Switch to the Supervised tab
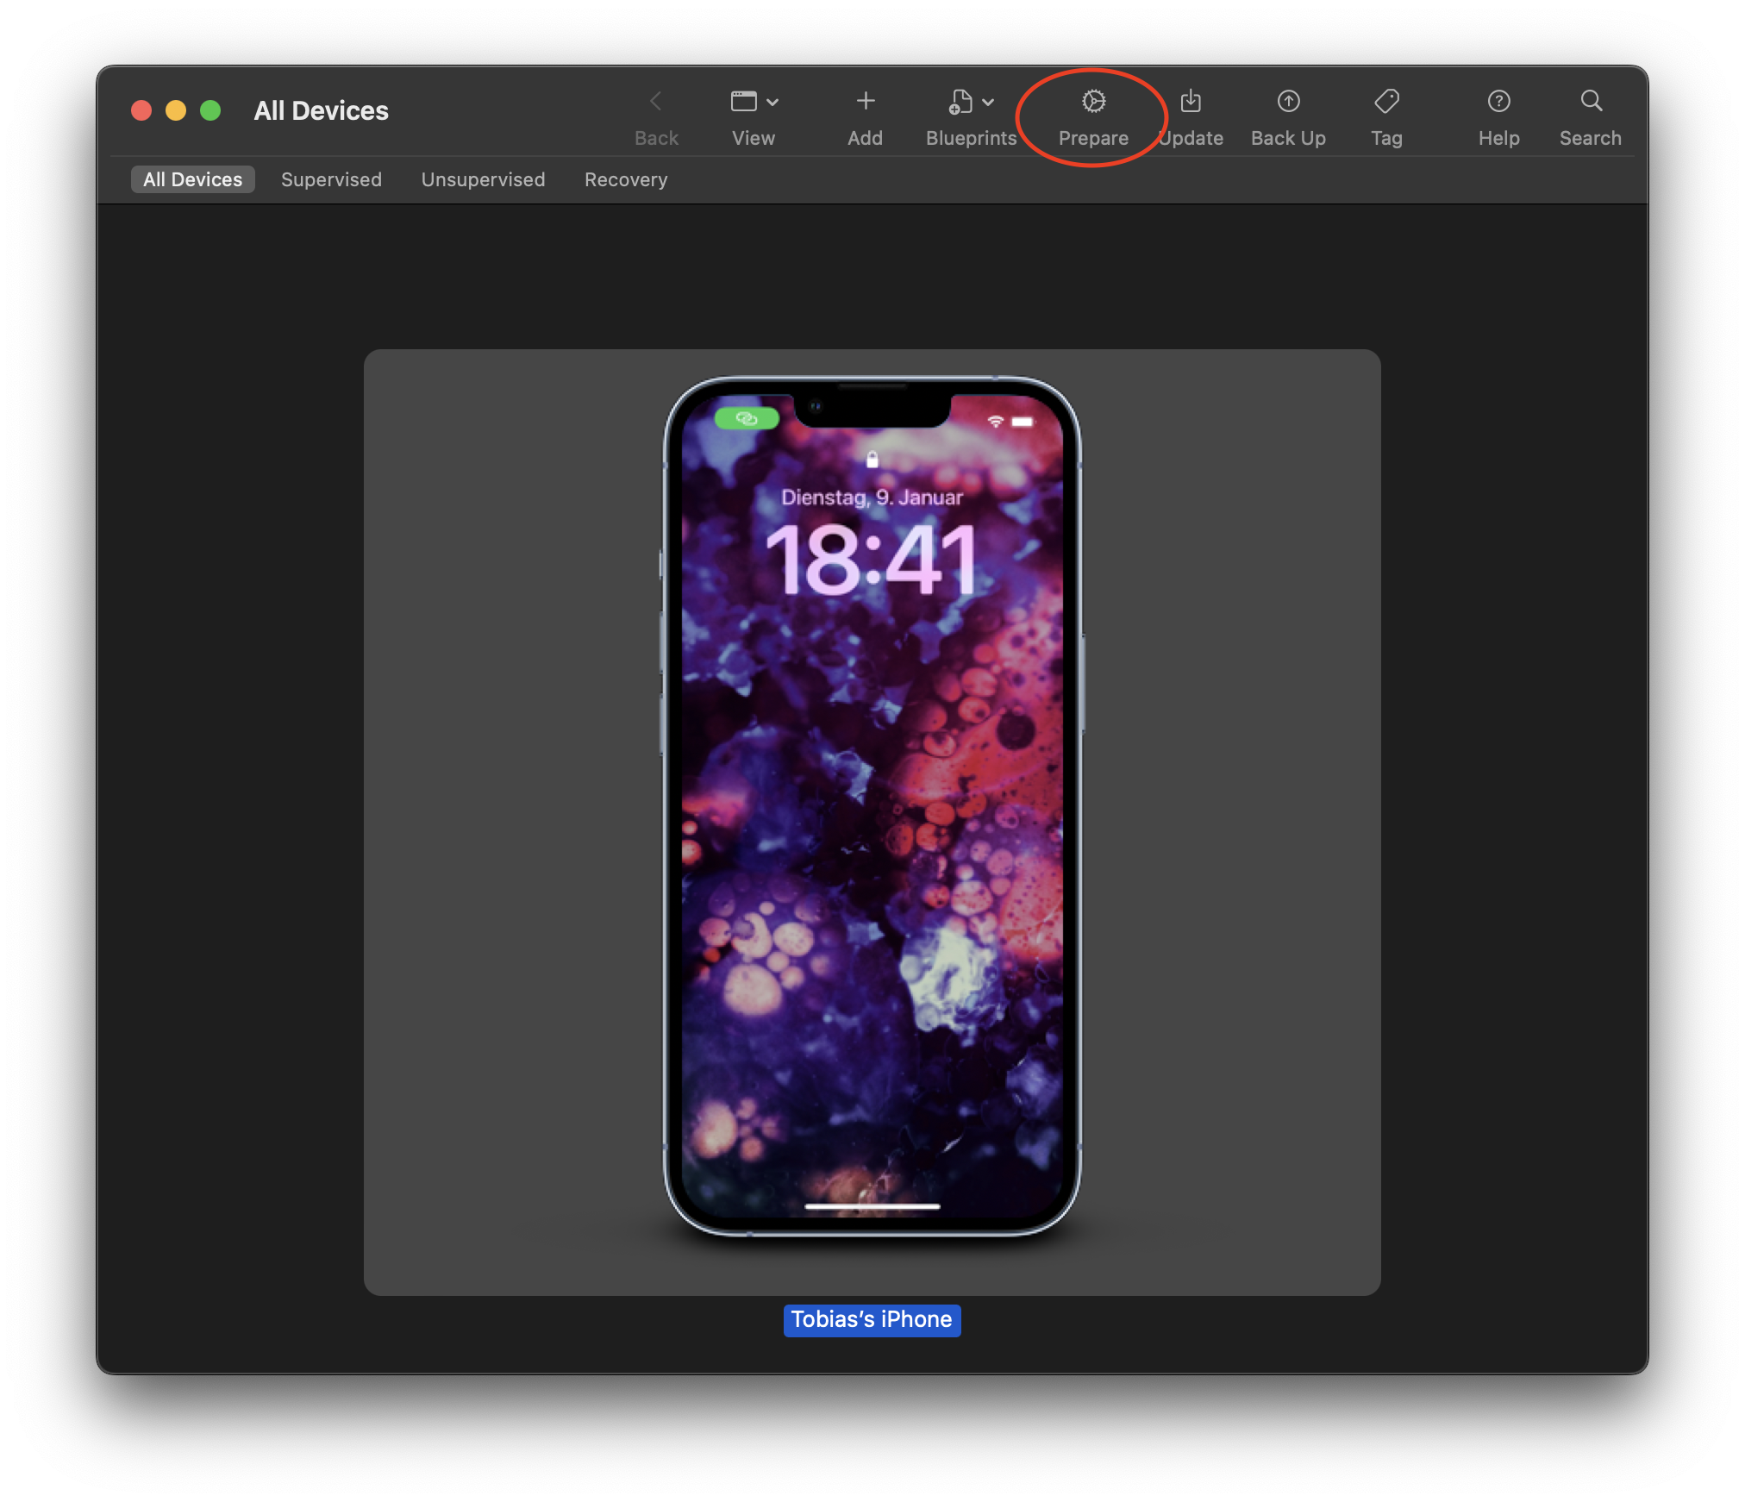1745x1502 pixels. click(331, 179)
